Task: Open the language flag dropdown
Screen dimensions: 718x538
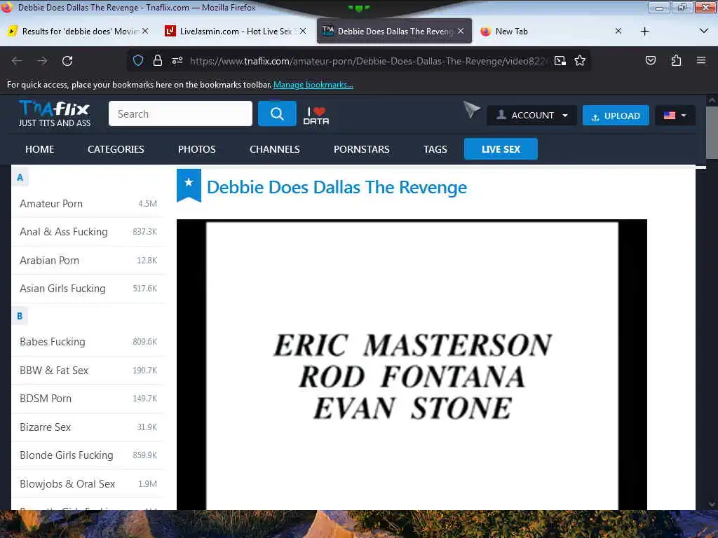Action: 675,116
